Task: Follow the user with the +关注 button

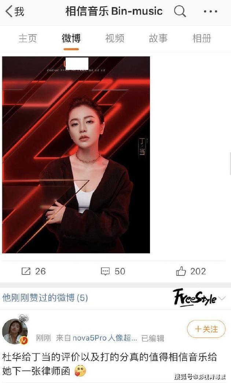Action: pos(206,329)
